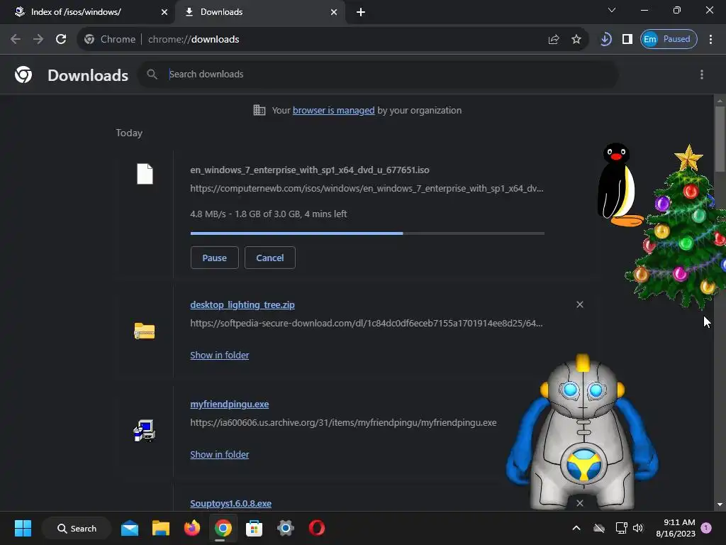Open desktop_lighting_tree.zip

(242, 305)
